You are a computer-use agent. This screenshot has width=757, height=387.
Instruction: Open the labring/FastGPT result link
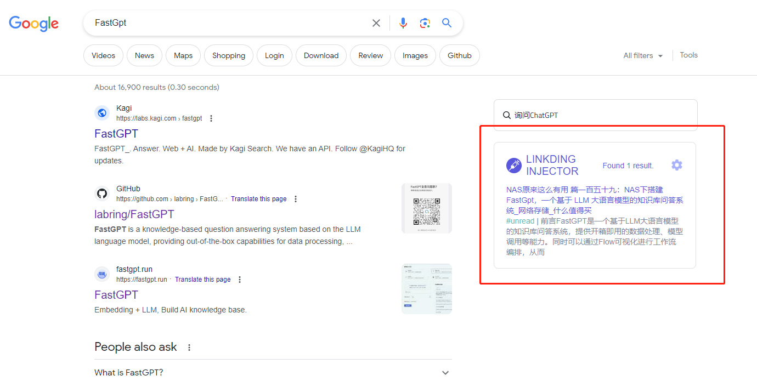coord(134,214)
